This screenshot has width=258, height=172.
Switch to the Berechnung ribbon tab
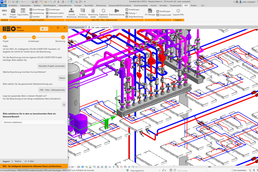(101, 6)
